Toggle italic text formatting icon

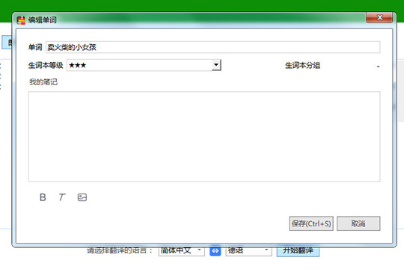coord(62,197)
